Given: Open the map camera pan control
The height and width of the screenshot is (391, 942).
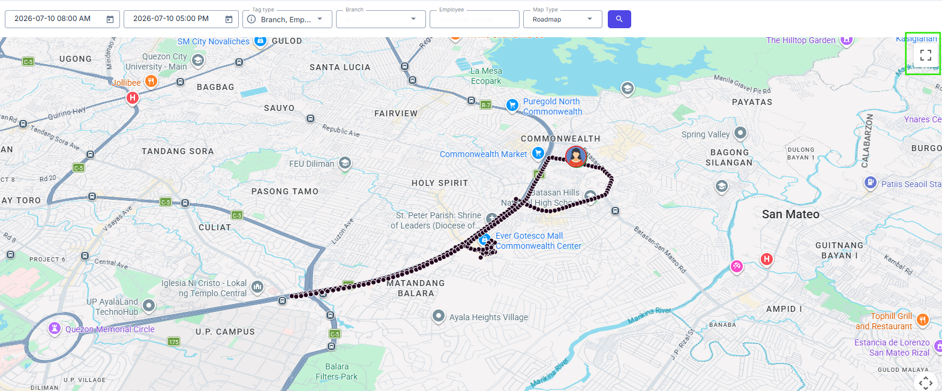Looking at the screenshot, I should coord(926,383).
